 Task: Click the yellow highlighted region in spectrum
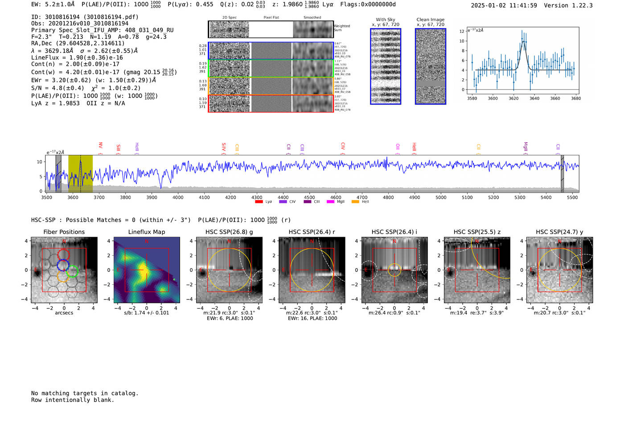(x=80, y=174)
